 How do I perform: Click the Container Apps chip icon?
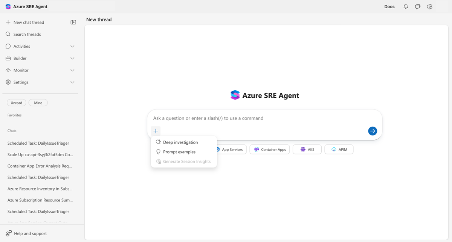pos(257,150)
